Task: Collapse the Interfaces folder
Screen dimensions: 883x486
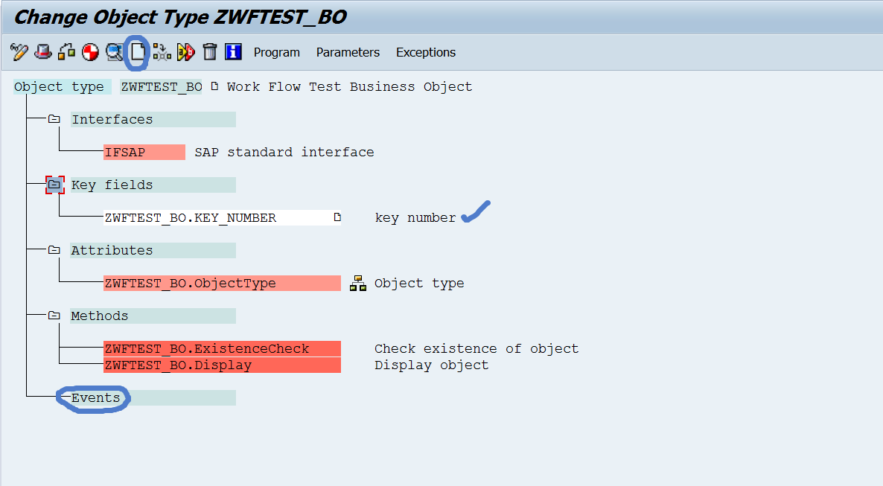Action: tap(54, 119)
